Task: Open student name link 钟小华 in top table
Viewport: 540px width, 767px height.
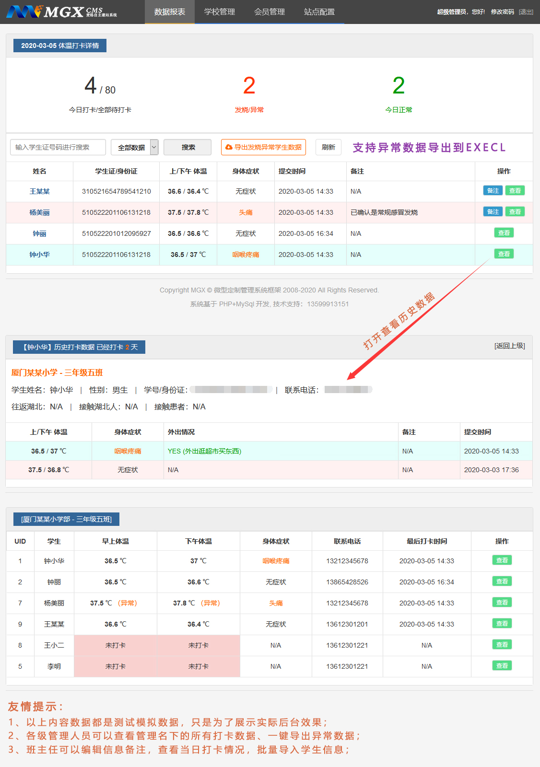Action: [x=39, y=255]
